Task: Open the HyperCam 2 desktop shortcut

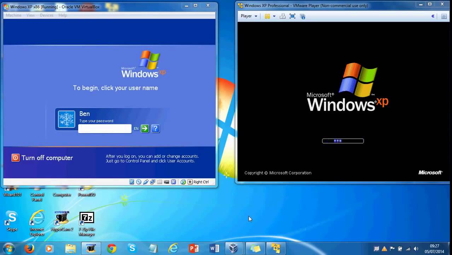Action: click(62, 221)
